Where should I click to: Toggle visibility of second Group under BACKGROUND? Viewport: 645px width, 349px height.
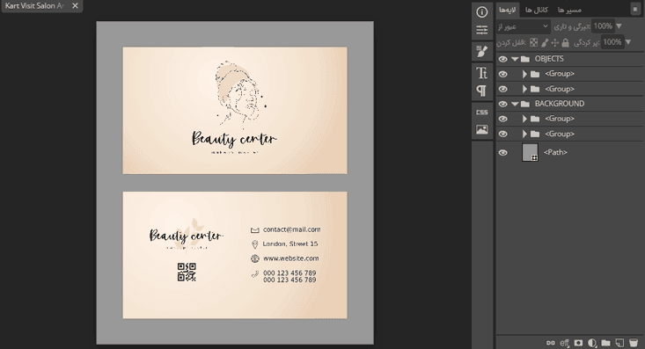coord(502,134)
